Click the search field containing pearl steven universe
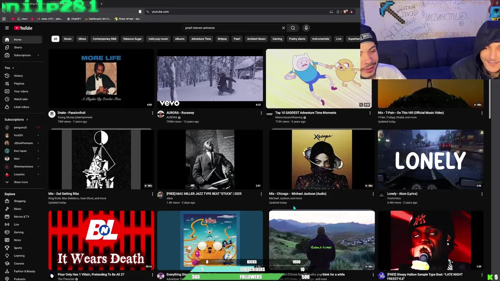 232,28
